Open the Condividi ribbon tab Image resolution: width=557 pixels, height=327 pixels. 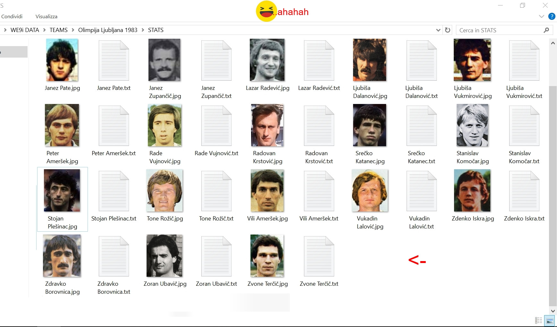tap(12, 16)
